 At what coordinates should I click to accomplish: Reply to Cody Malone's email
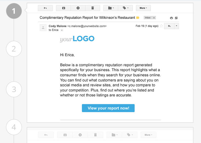(x=169, y=26)
